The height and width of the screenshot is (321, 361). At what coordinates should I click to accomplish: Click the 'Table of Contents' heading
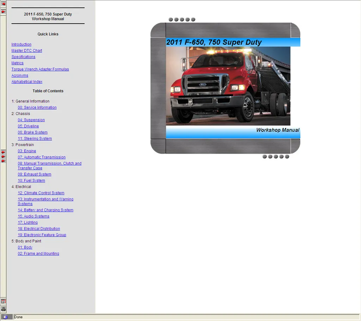[x=48, y=91]
